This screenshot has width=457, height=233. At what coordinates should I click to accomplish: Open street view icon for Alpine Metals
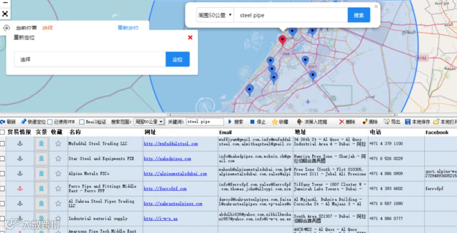click(42, 173)
